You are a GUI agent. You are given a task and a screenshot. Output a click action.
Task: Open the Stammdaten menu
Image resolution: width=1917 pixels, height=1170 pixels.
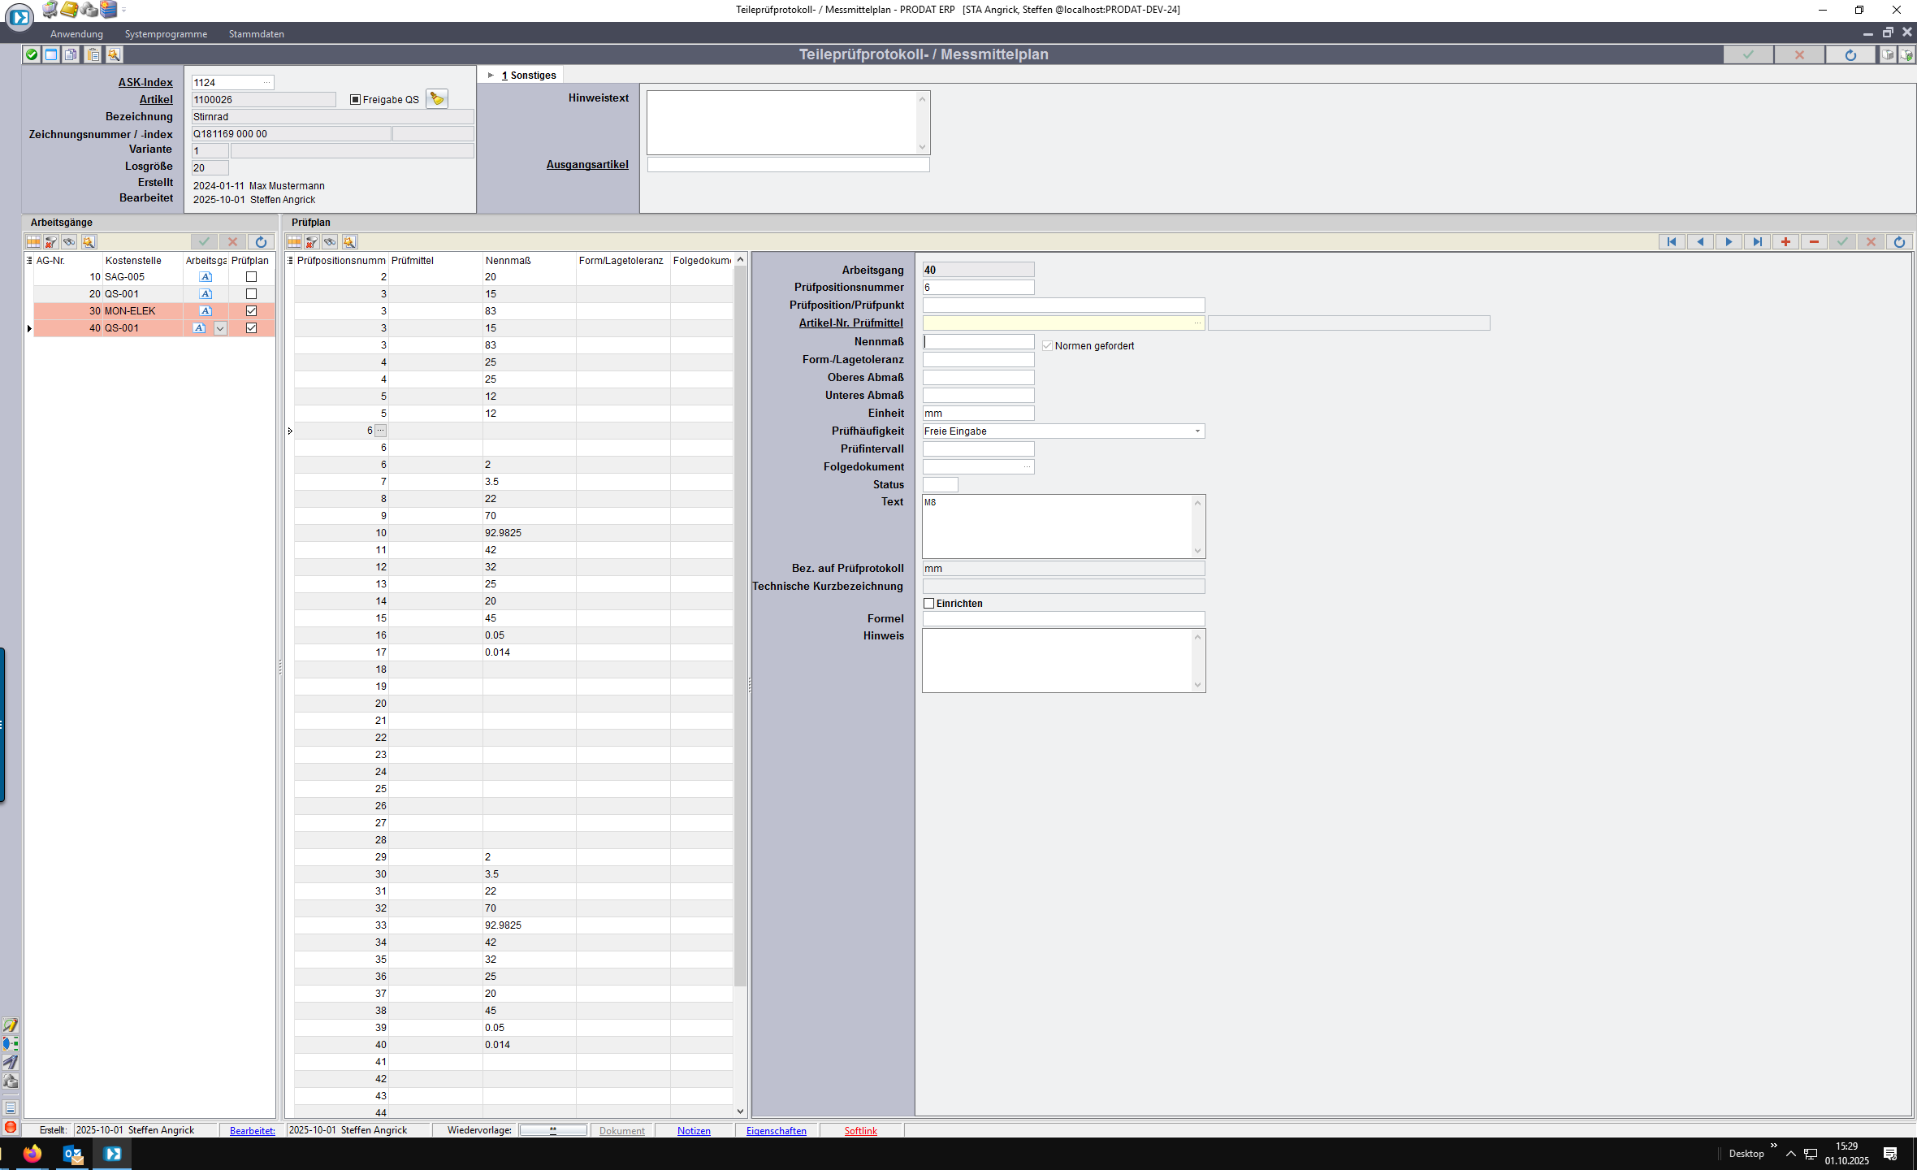click(256, 34)
